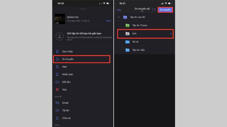227x127 pixels.
Task: Click the rename icon beside Đổi tên
Action: (57, 82)
